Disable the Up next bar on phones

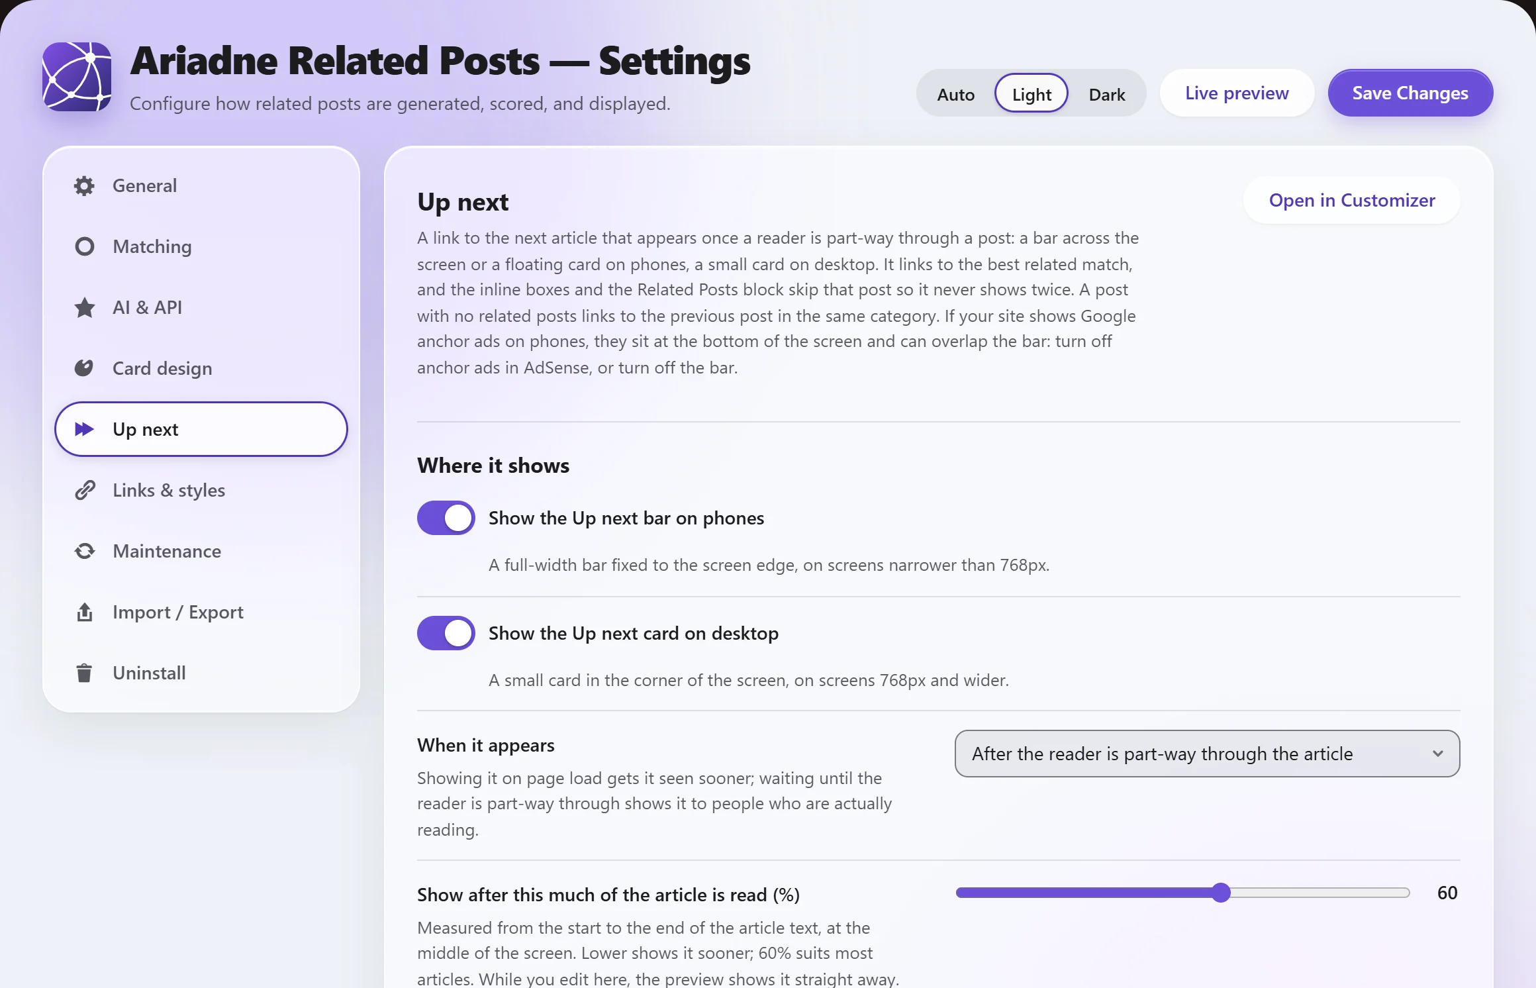coord(446,518)
